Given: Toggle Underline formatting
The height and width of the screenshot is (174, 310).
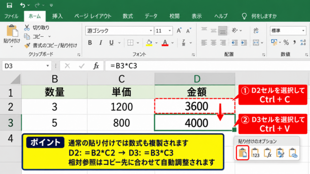Looking at the screenshot, I should coord(111,43).
